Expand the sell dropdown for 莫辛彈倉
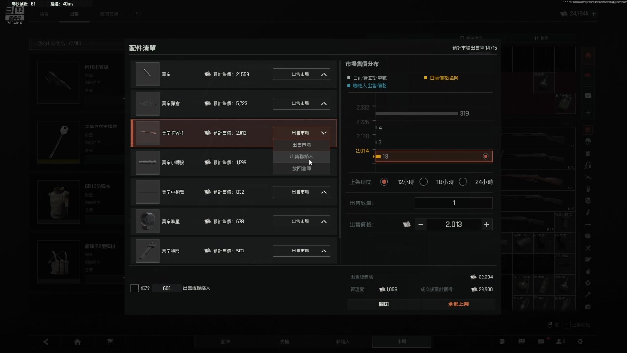627x353 pixels. coord(301,103)
